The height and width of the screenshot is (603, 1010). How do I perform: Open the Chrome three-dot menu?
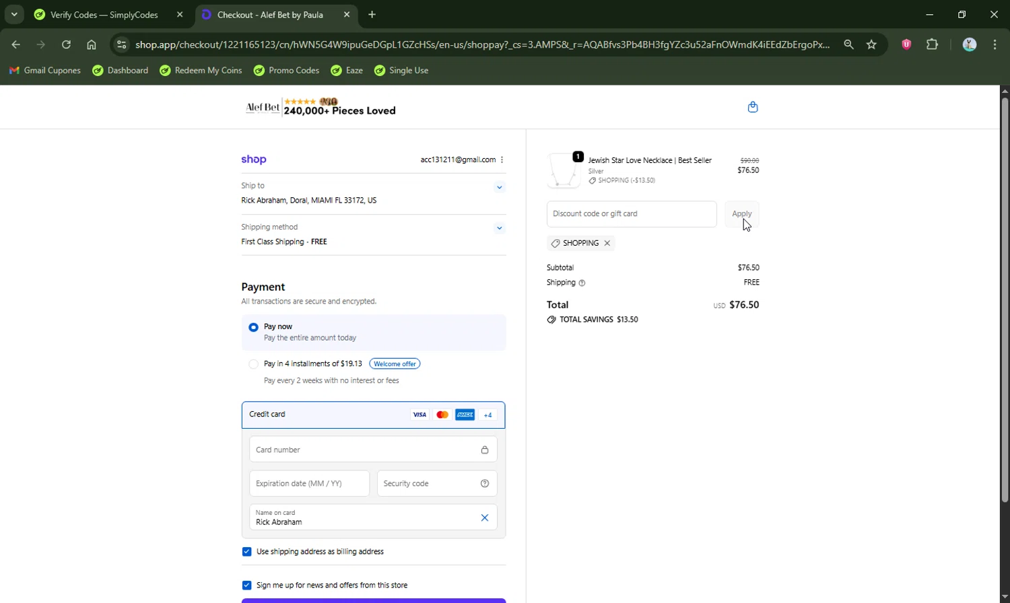click(995, 44)
